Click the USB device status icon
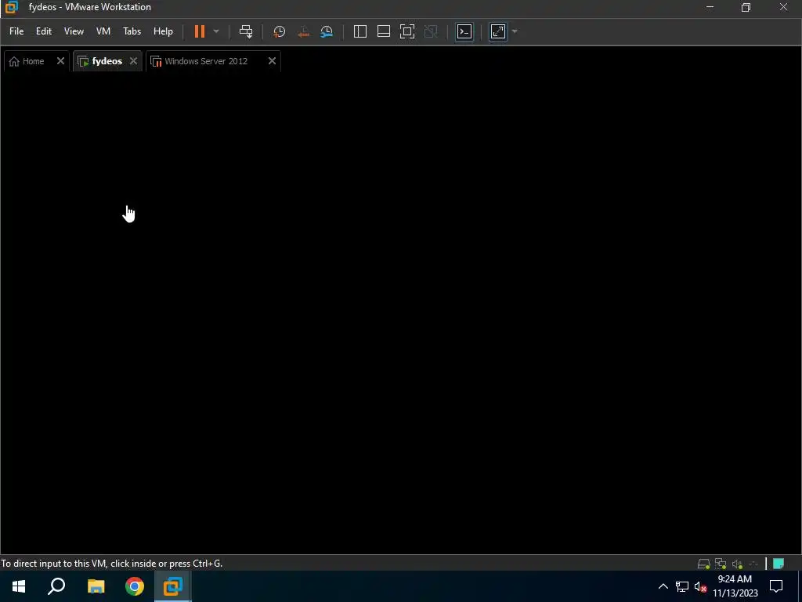 tap(753, 564)
